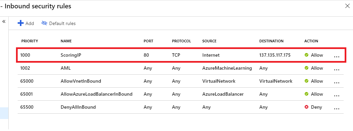Click VirtualNetwork in the SOURCE column
Viewport: 353px width, 131px height.
tap(219, 81)
